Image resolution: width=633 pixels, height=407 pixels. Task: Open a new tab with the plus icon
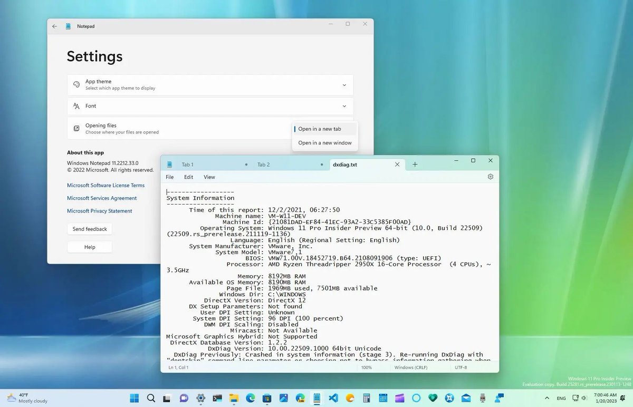coord(415,164)
